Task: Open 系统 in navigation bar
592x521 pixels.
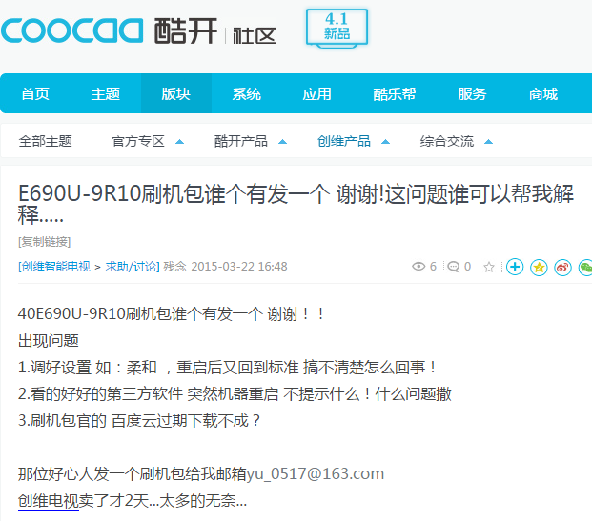Action: [247, 93]
